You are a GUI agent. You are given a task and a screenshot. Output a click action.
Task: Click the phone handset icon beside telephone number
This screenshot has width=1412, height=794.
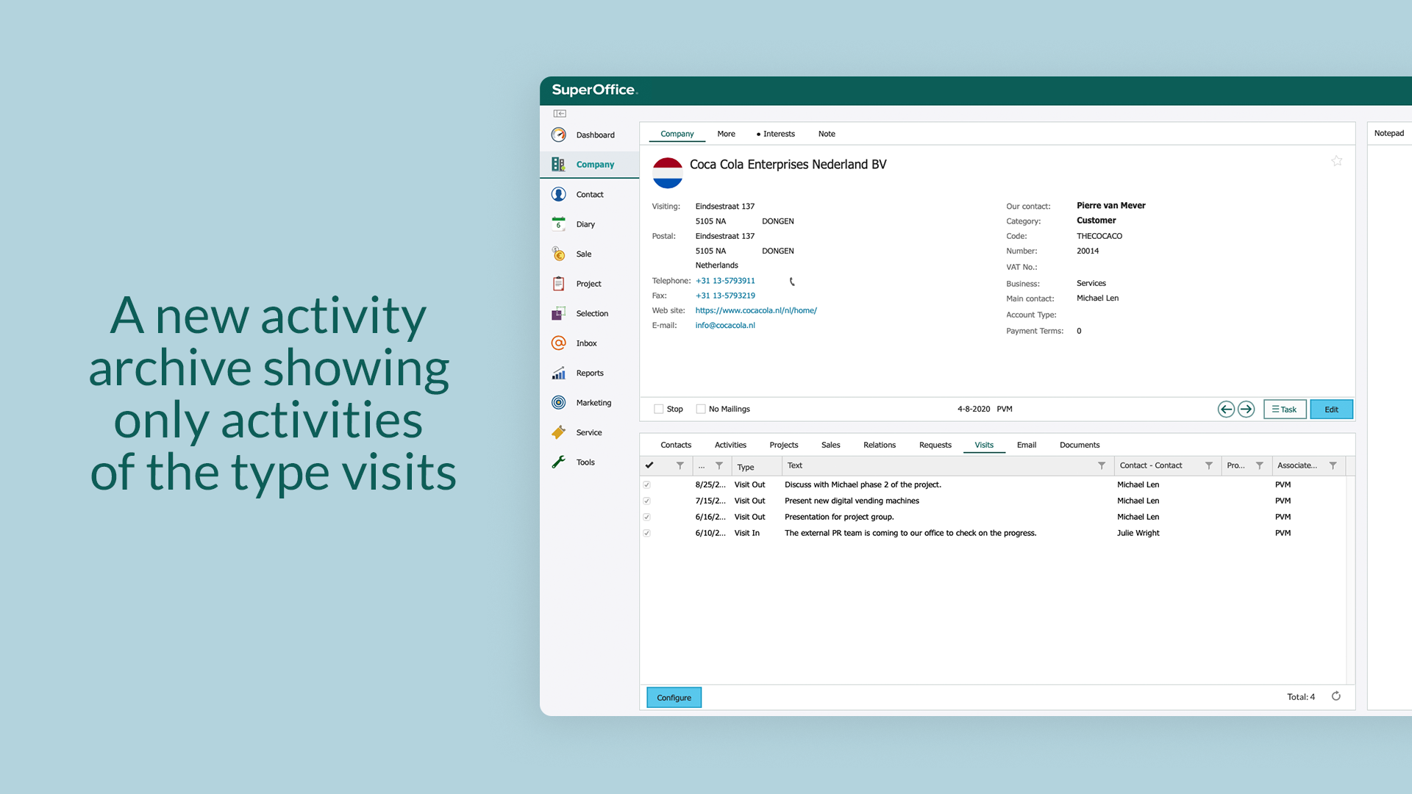[x=792, y=282]
